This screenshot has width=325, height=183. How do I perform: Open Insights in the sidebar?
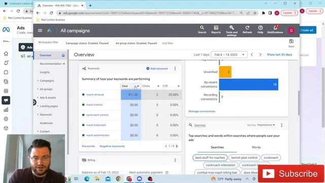pos(45,72)
